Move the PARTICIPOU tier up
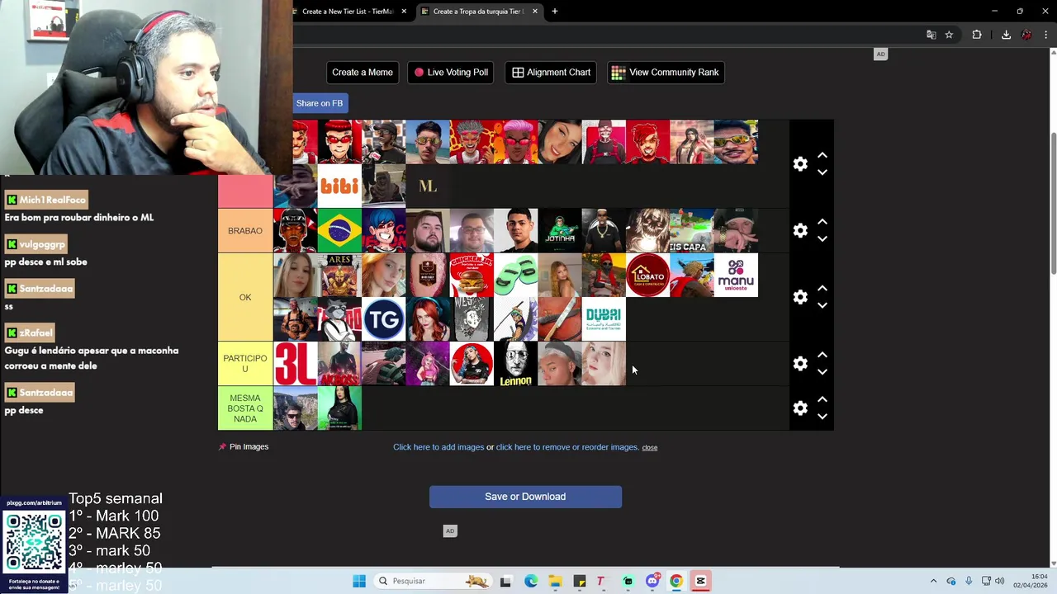Image resolution: width=1057 pixels, height=594 pixels. point(822,356)
